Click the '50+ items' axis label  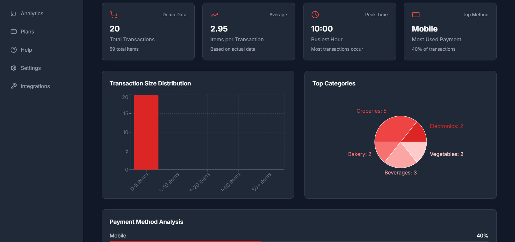tap(262, 182)
